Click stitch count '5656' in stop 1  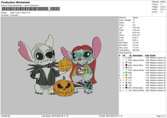[130, 58]
